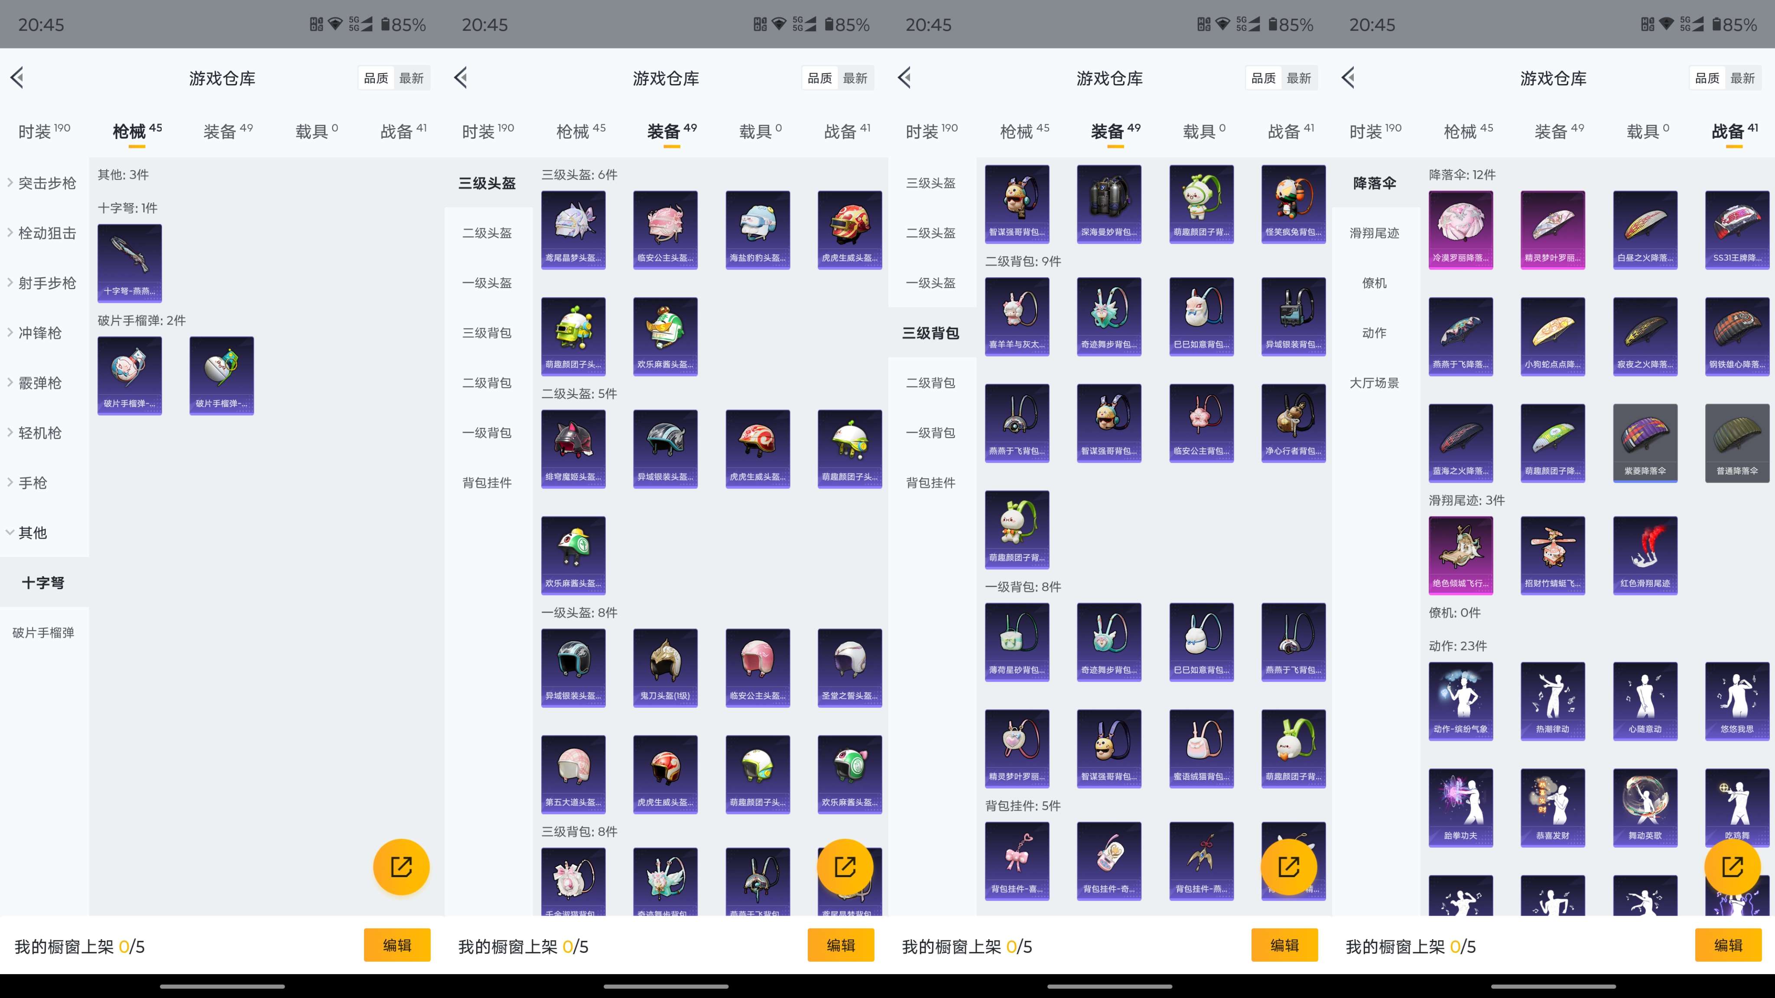Screen dimensions: 1775x998
Task: Select 背包挂件 in the 三级背包 screen sidebar
Action: coord(932,483)
